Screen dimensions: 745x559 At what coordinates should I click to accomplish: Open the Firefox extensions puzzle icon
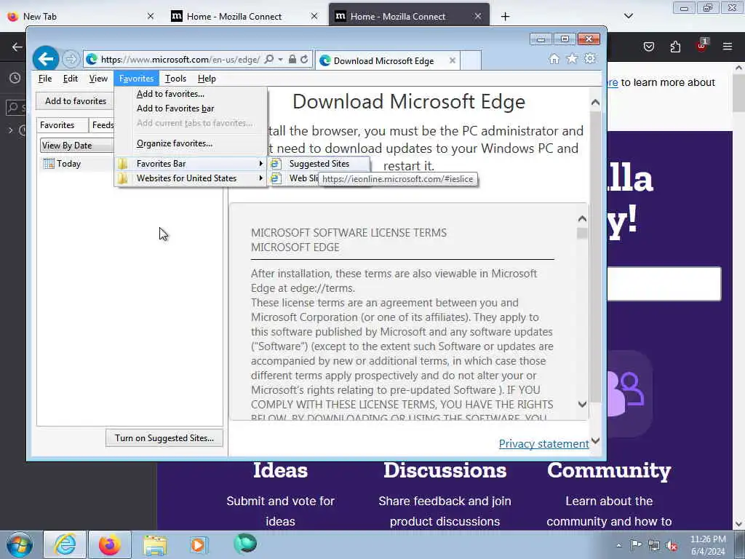tap(675, 47)
